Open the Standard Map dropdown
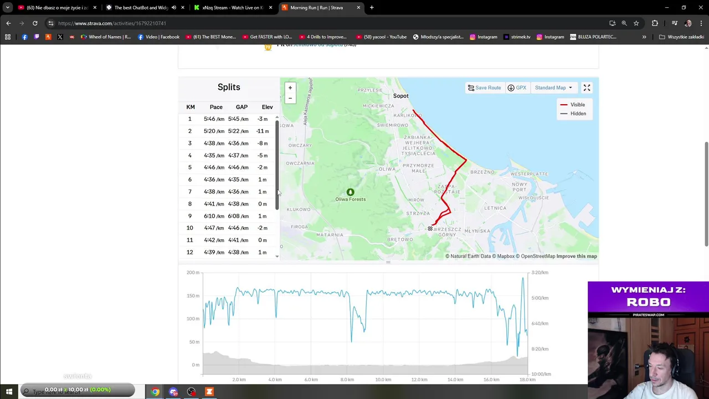 553,88
